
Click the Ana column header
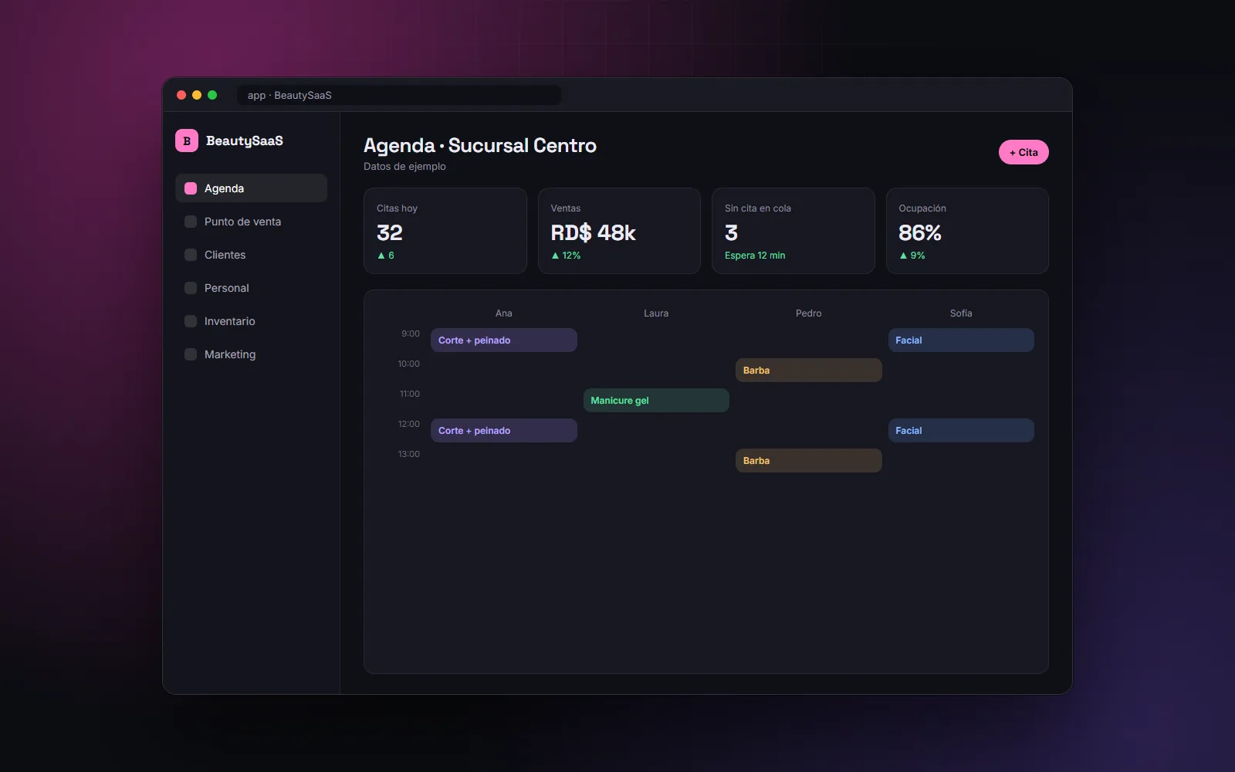504,313
